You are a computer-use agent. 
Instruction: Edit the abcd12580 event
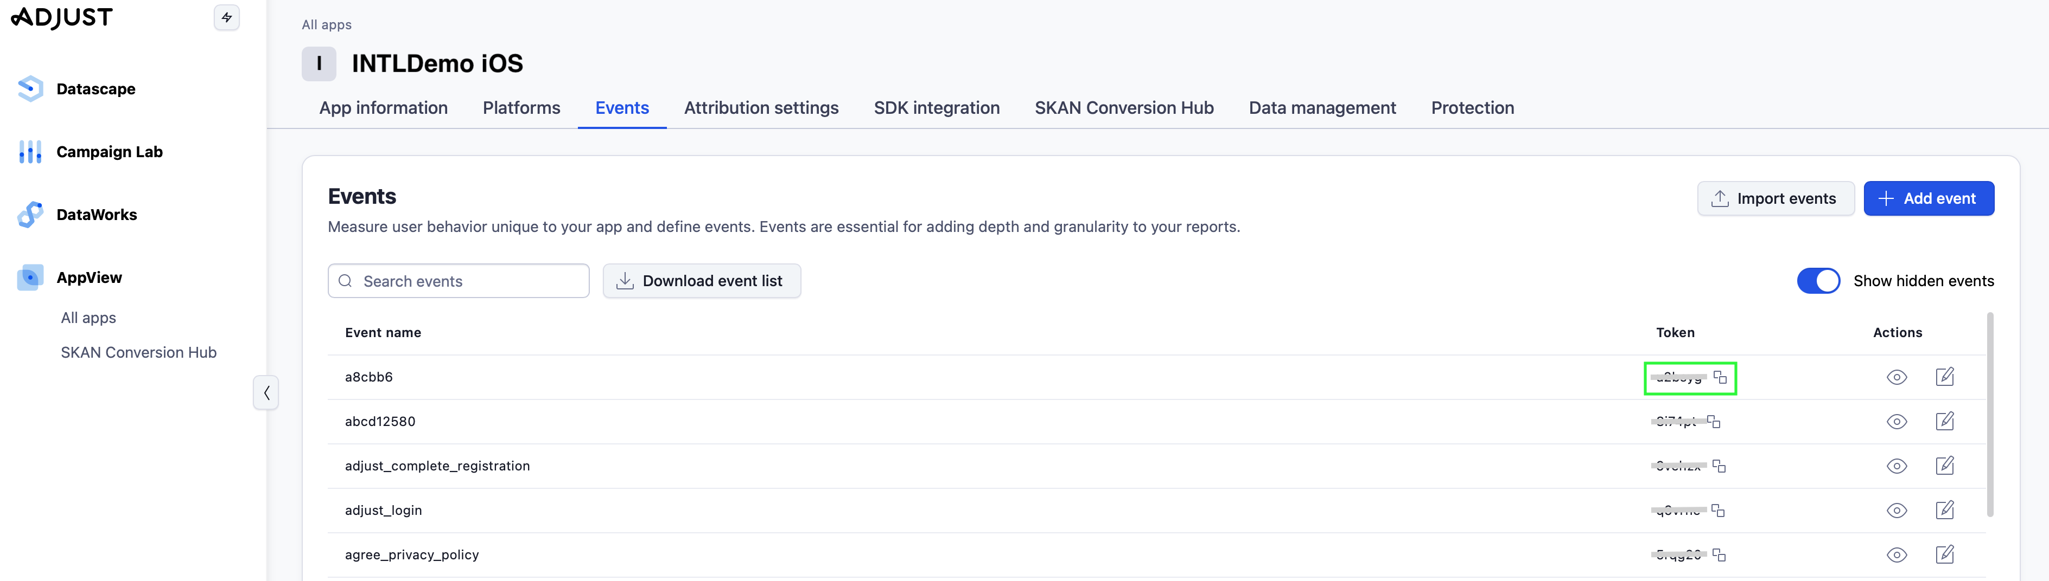tap(1944, 421)
